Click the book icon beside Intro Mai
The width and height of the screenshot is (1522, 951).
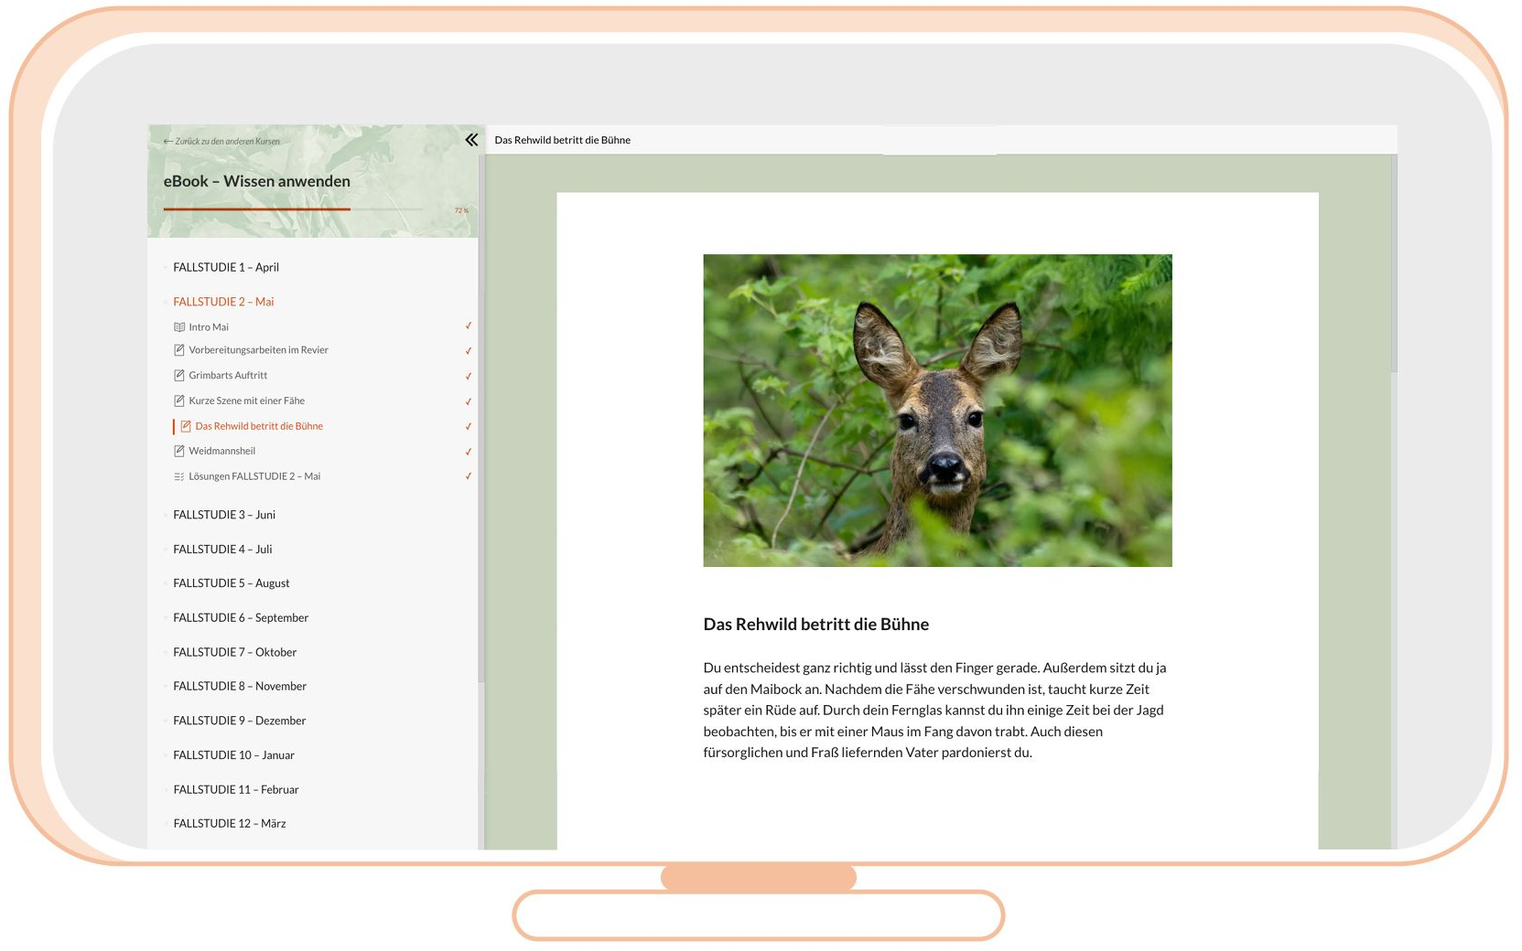point(179,327)
